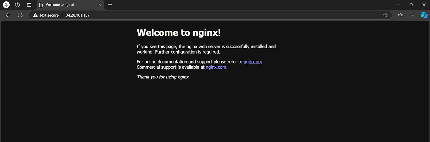
Task: Follow the nginx.com link
Action: pyautogui.click(x=216, y=67)
